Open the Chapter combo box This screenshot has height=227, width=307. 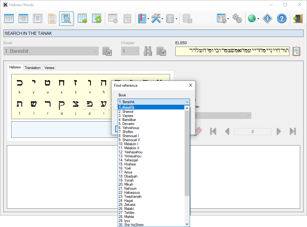coord(130,51)
